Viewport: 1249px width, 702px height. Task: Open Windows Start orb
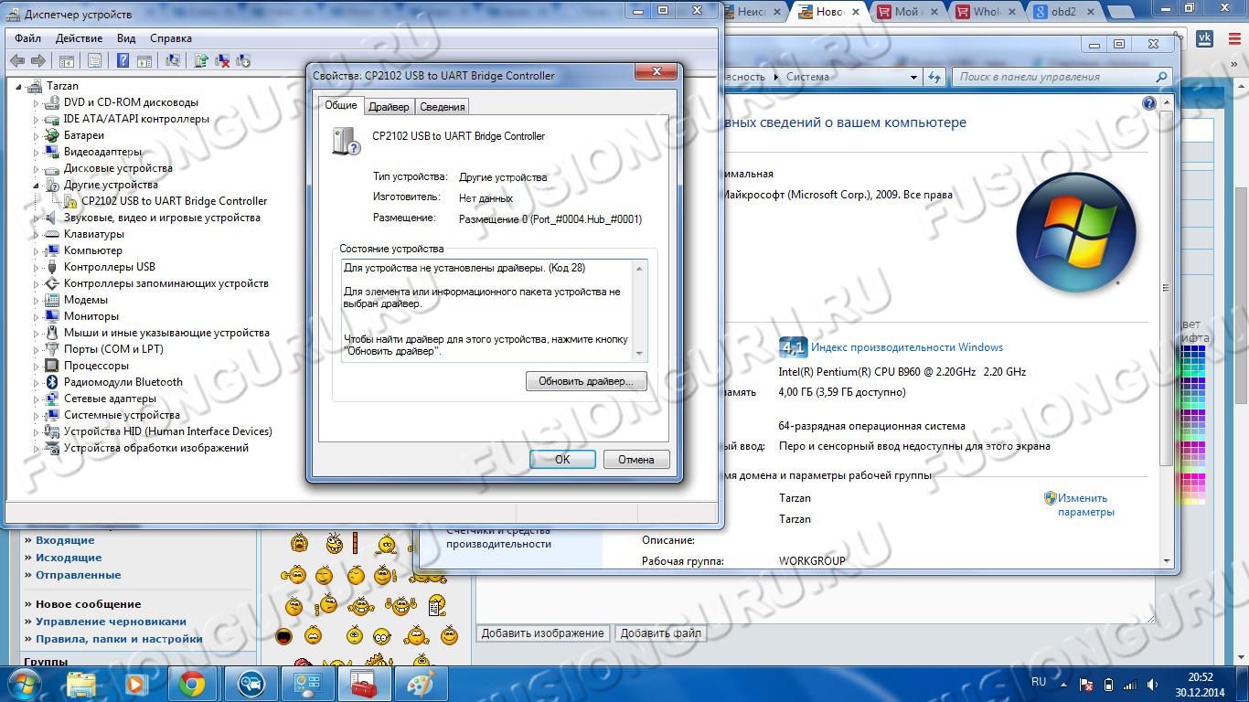click(x=23, y=684)
